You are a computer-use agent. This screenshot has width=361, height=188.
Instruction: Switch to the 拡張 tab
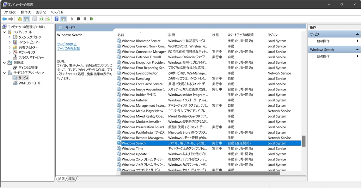pyautogui.click(x=61, y=179)
